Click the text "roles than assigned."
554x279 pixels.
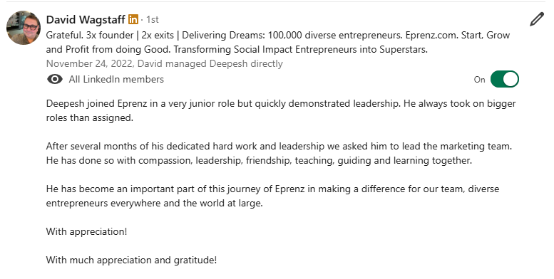click(90, 118)
